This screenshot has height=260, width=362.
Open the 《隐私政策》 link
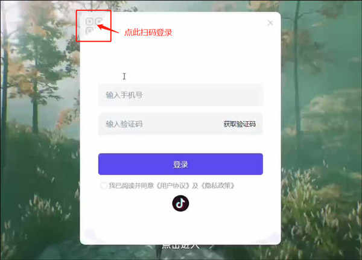click(x=218, y=186)
